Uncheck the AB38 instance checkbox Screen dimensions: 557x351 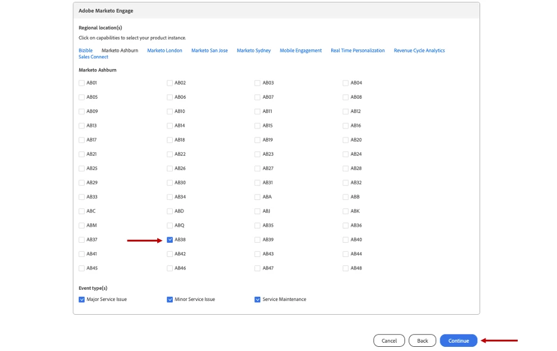click(170, 240)
